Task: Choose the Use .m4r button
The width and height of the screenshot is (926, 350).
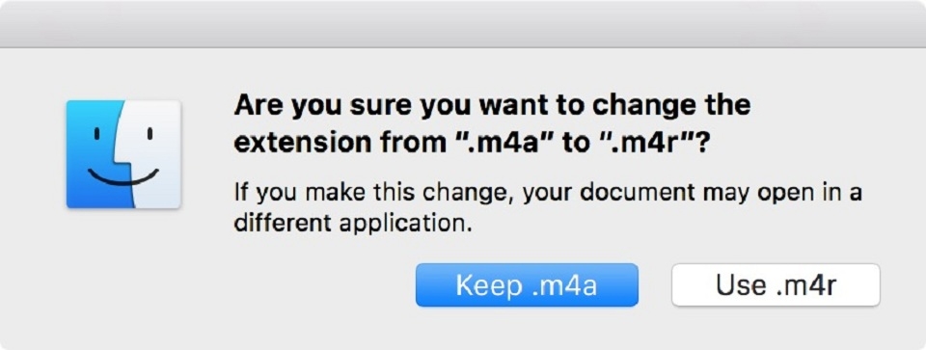Action: [776, 285]
